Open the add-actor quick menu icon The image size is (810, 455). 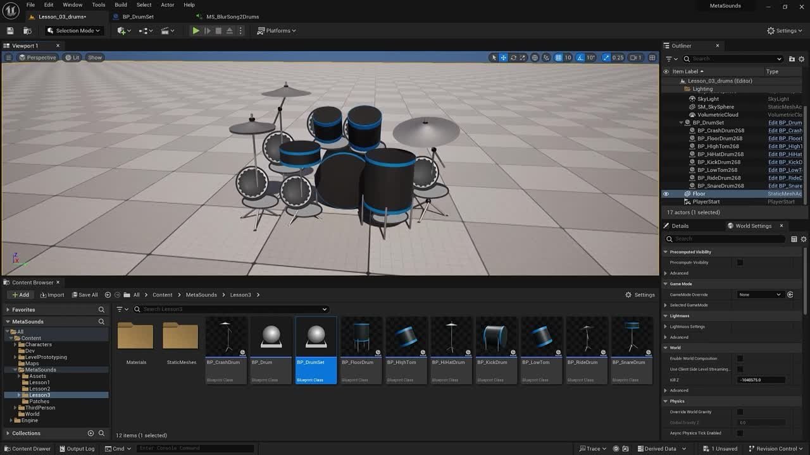point(124,30)
